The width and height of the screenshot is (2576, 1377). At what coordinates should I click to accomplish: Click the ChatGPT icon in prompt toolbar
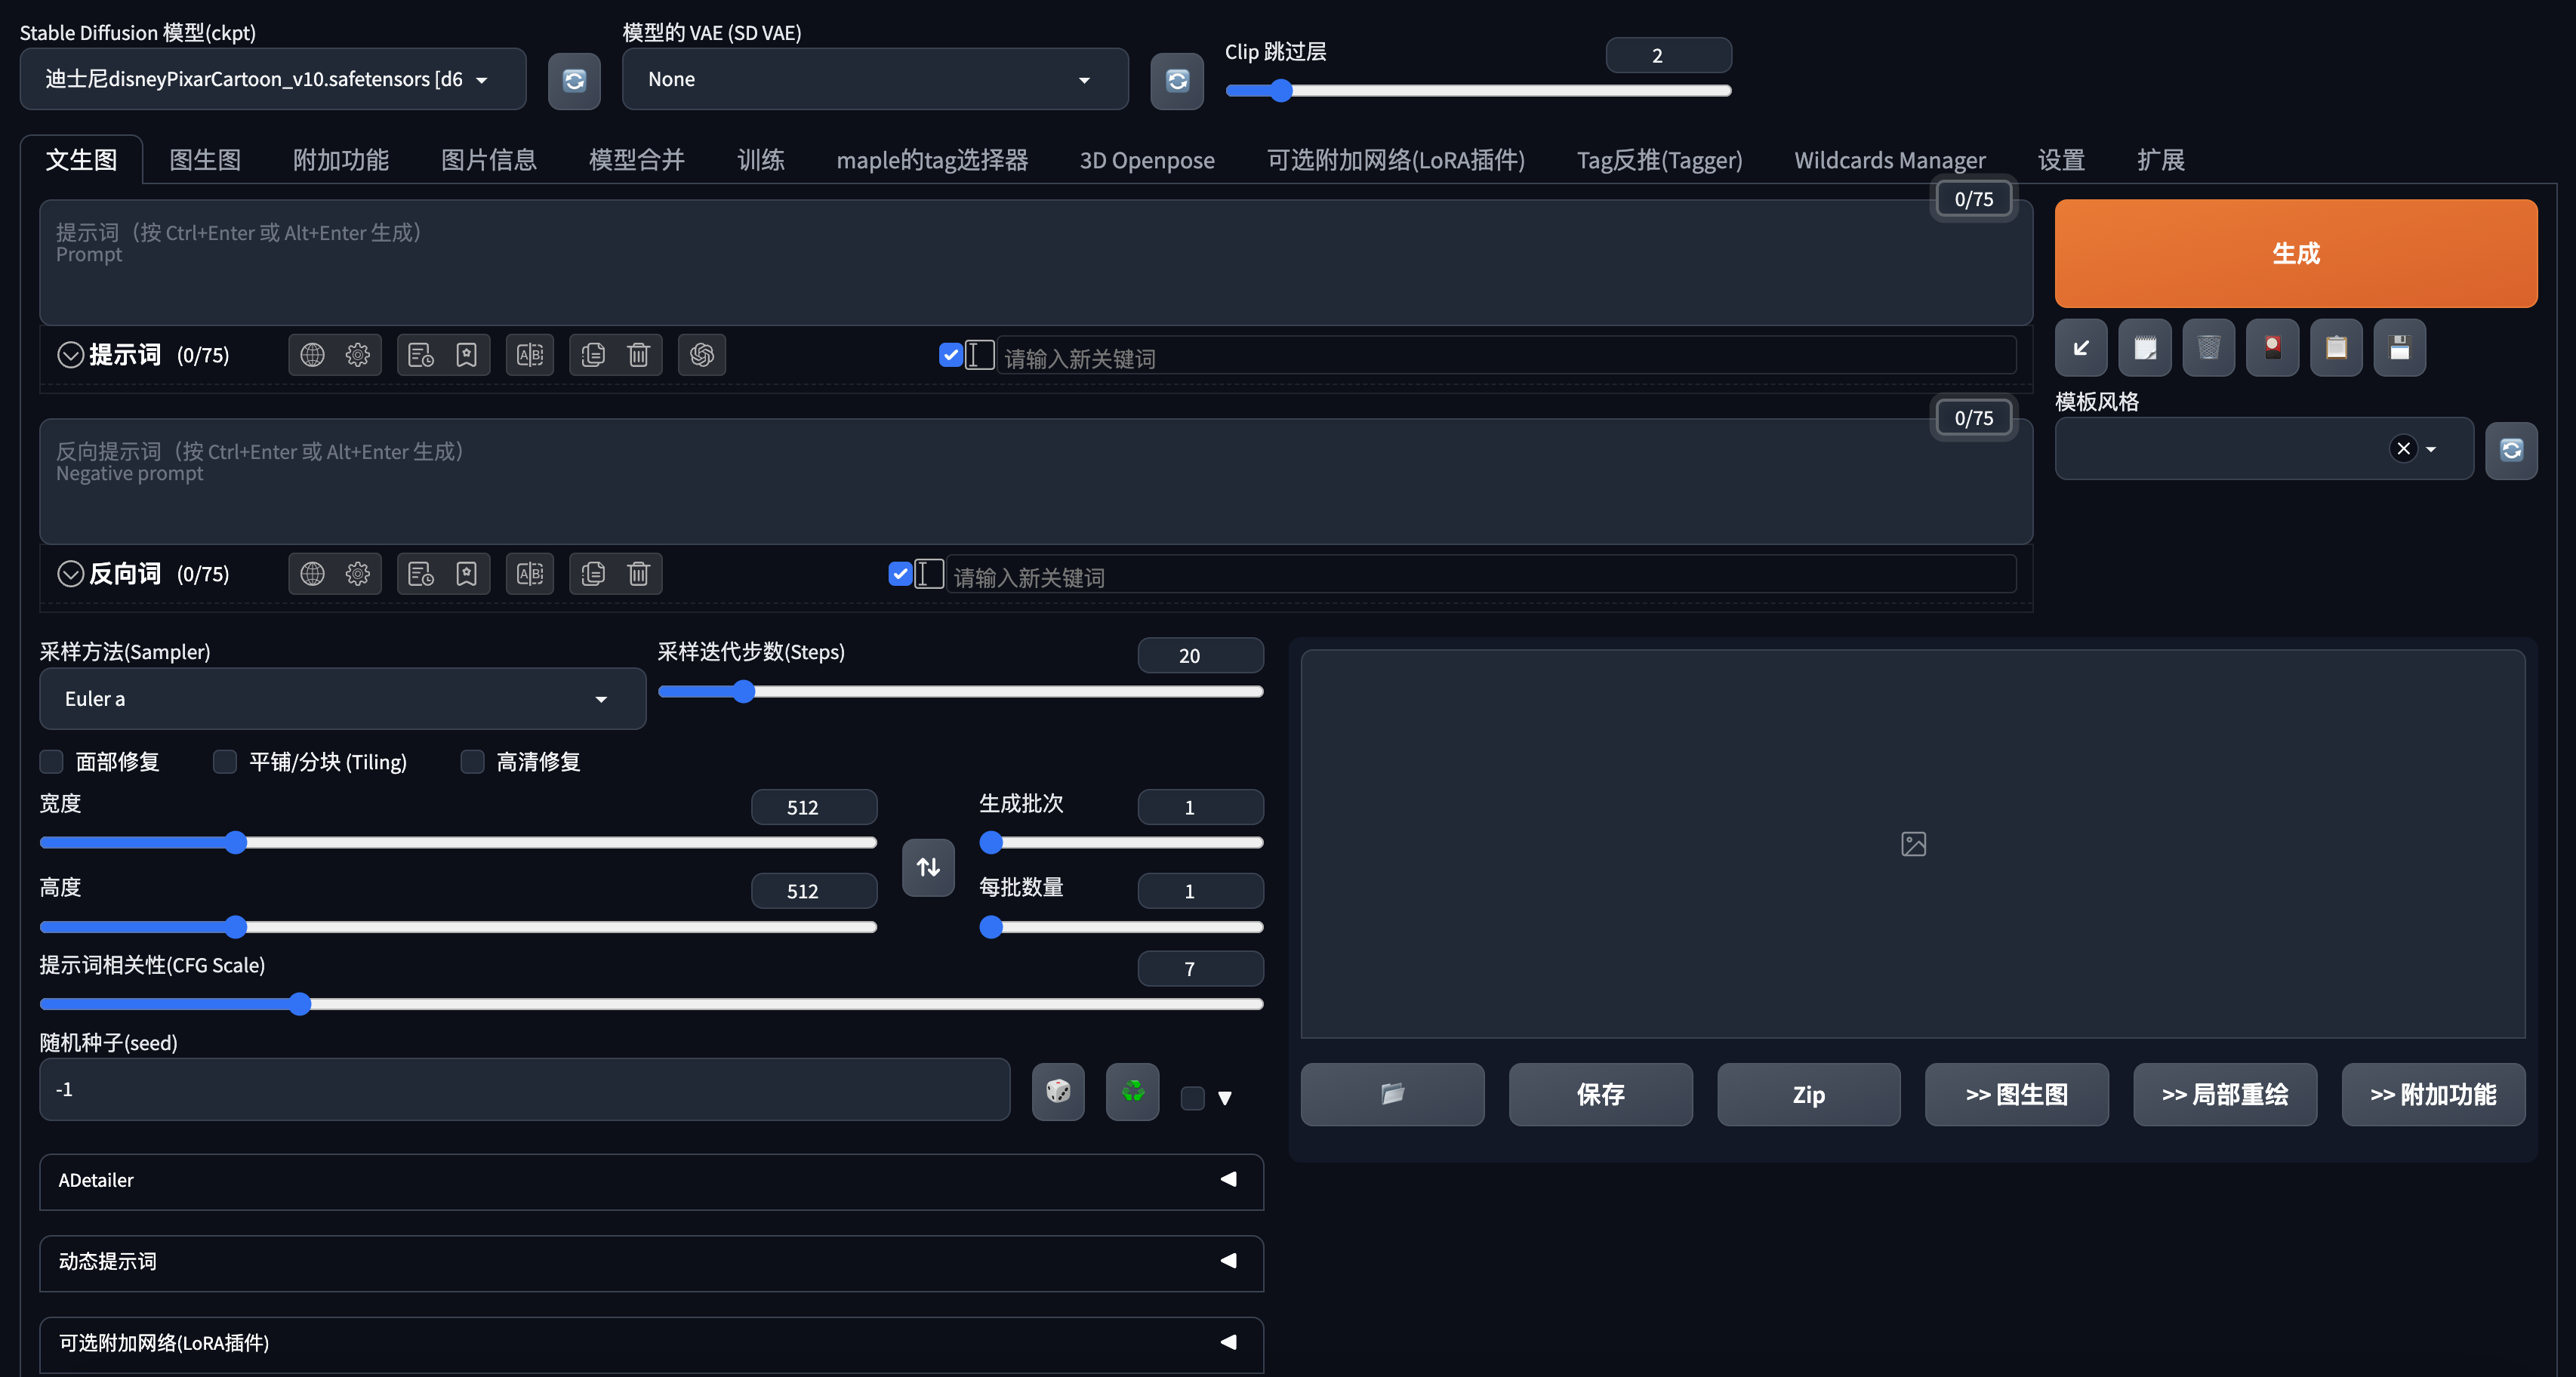tap(702, 355)
